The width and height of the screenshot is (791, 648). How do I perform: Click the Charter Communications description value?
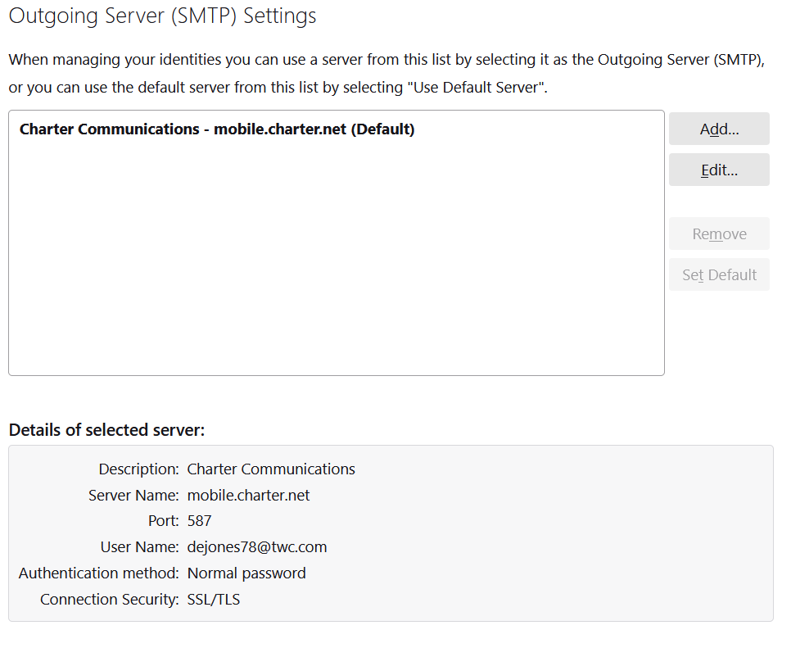(271, 469)
